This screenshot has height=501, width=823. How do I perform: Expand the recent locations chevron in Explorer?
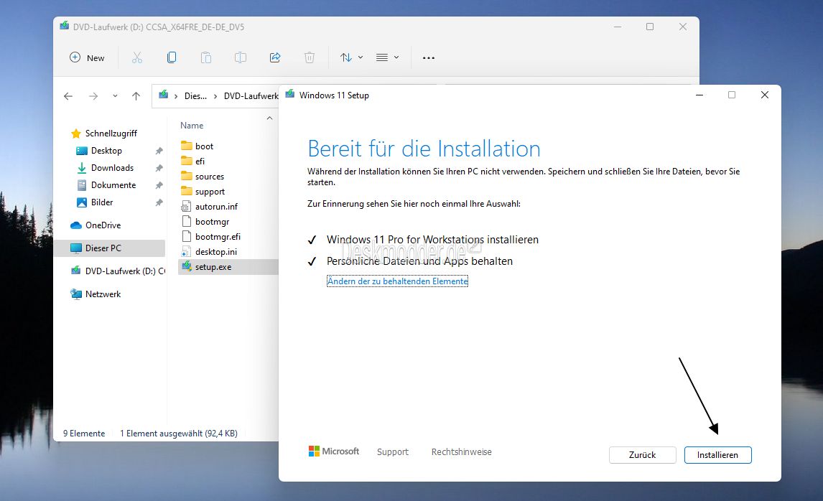tap(115, 96)
